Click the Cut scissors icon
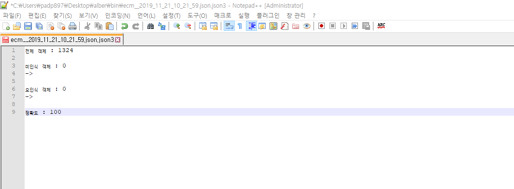514x189 pixels. click(x=87, y=26)
